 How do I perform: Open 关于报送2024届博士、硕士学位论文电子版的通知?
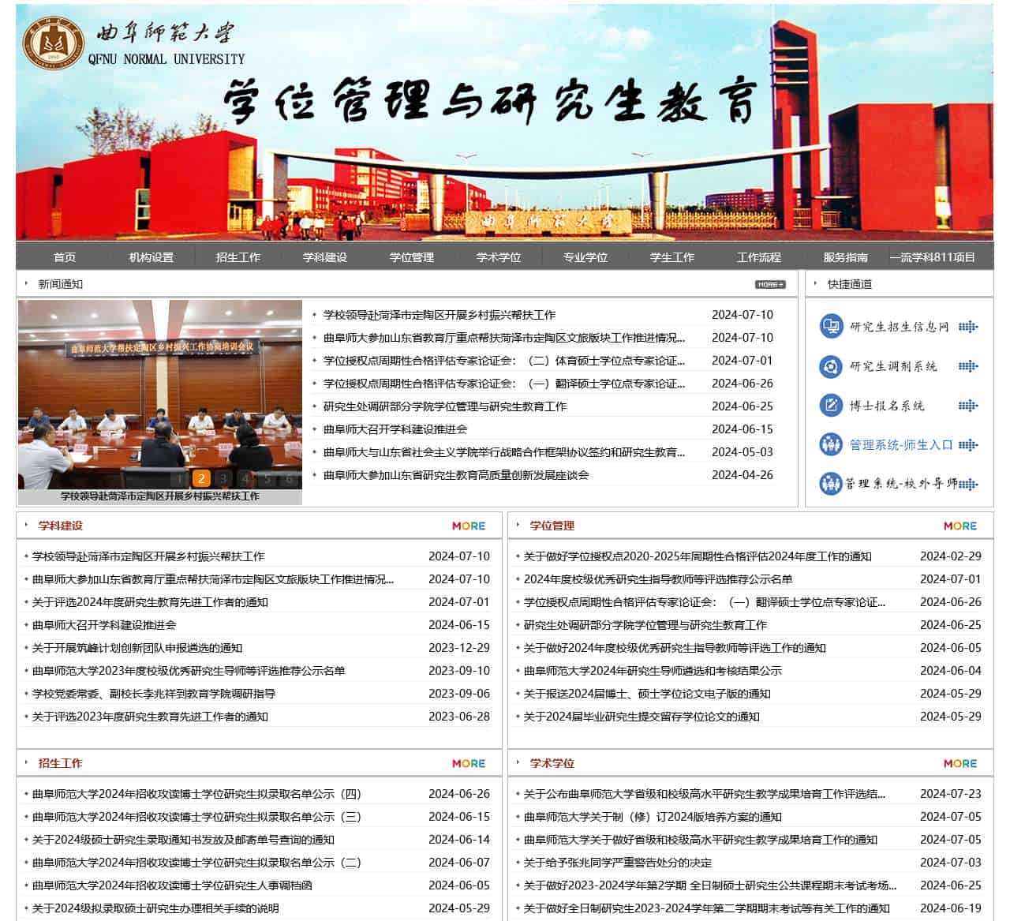[647, 694]
